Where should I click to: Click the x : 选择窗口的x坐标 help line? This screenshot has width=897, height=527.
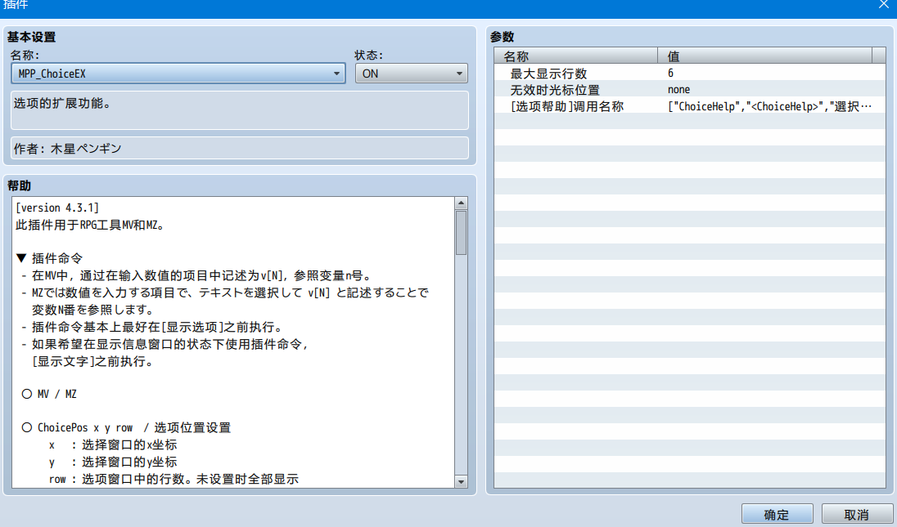click(x=113, y=444)
